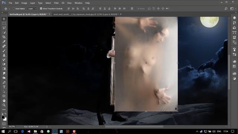Select the Brush tool
Viewport: 238px width, 134px height.
click(4, 51)
